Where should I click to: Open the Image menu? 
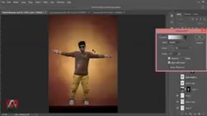pos(16,2)
